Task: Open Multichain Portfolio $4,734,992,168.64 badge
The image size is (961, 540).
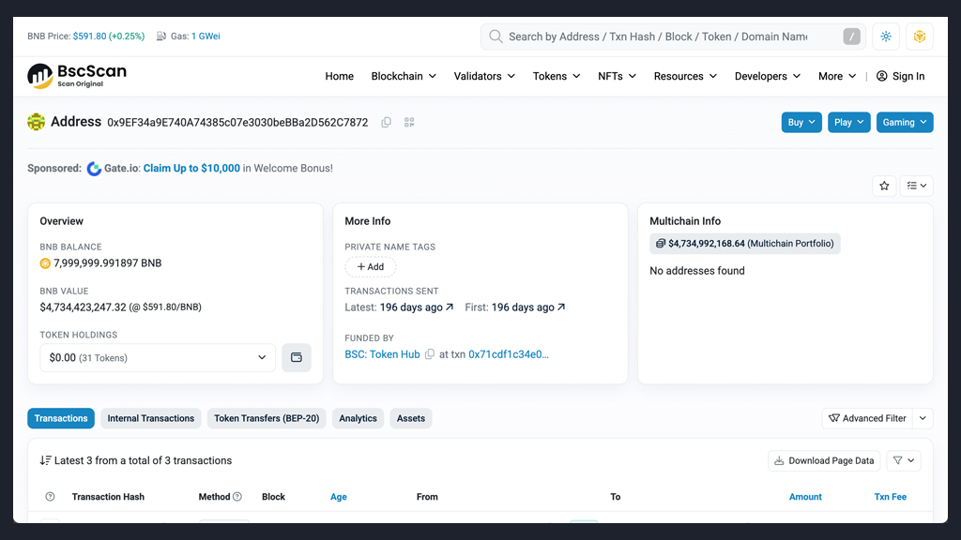Action: pyautogui.click(x=745, y=244)
